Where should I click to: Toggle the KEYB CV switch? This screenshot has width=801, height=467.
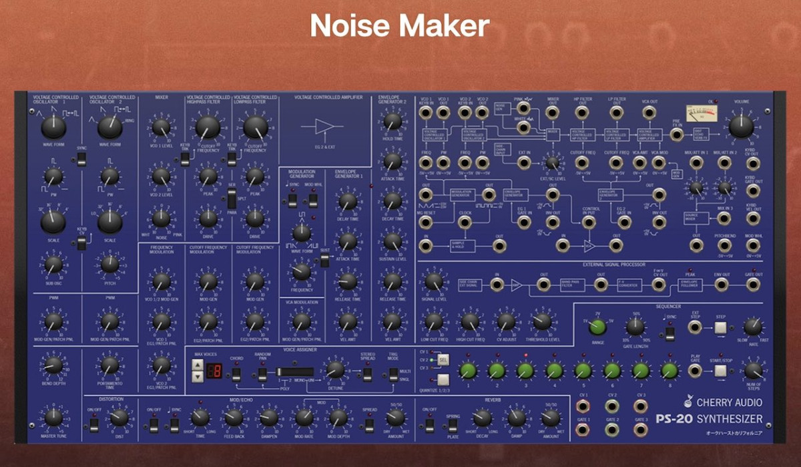[x=81, y=243]
